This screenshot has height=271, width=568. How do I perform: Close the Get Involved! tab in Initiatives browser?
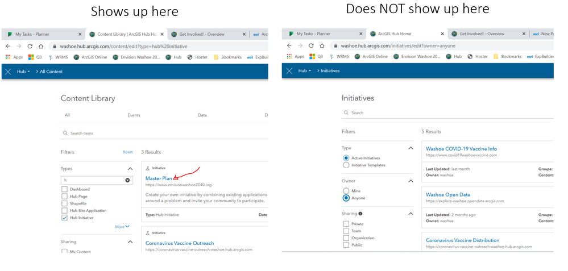pos(524,34)
